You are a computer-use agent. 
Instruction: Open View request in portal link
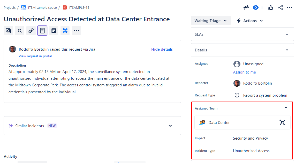click(35, 56)
